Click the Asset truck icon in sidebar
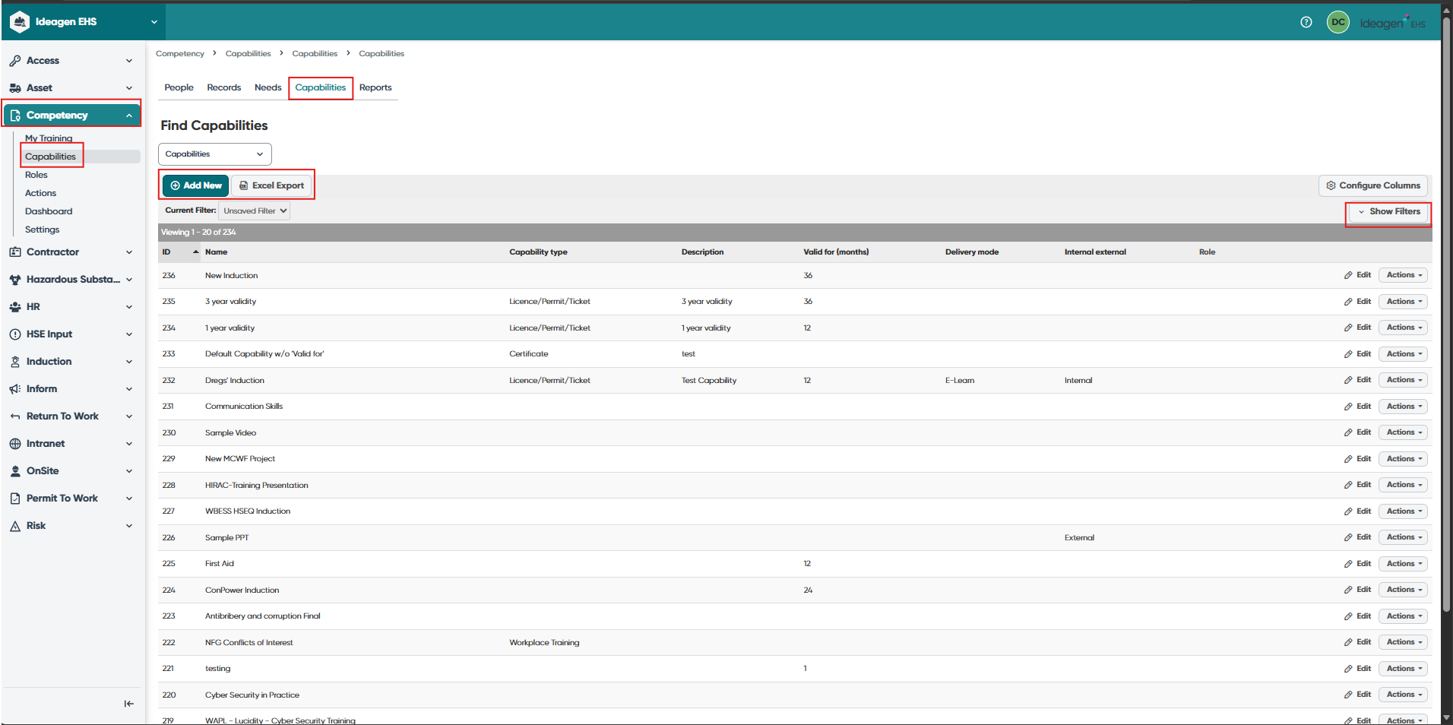1453x725 pixels. click(x=15, y=88)
